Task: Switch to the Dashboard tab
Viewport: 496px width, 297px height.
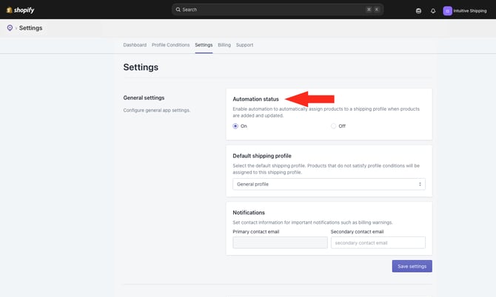Action: click(135, 45)
